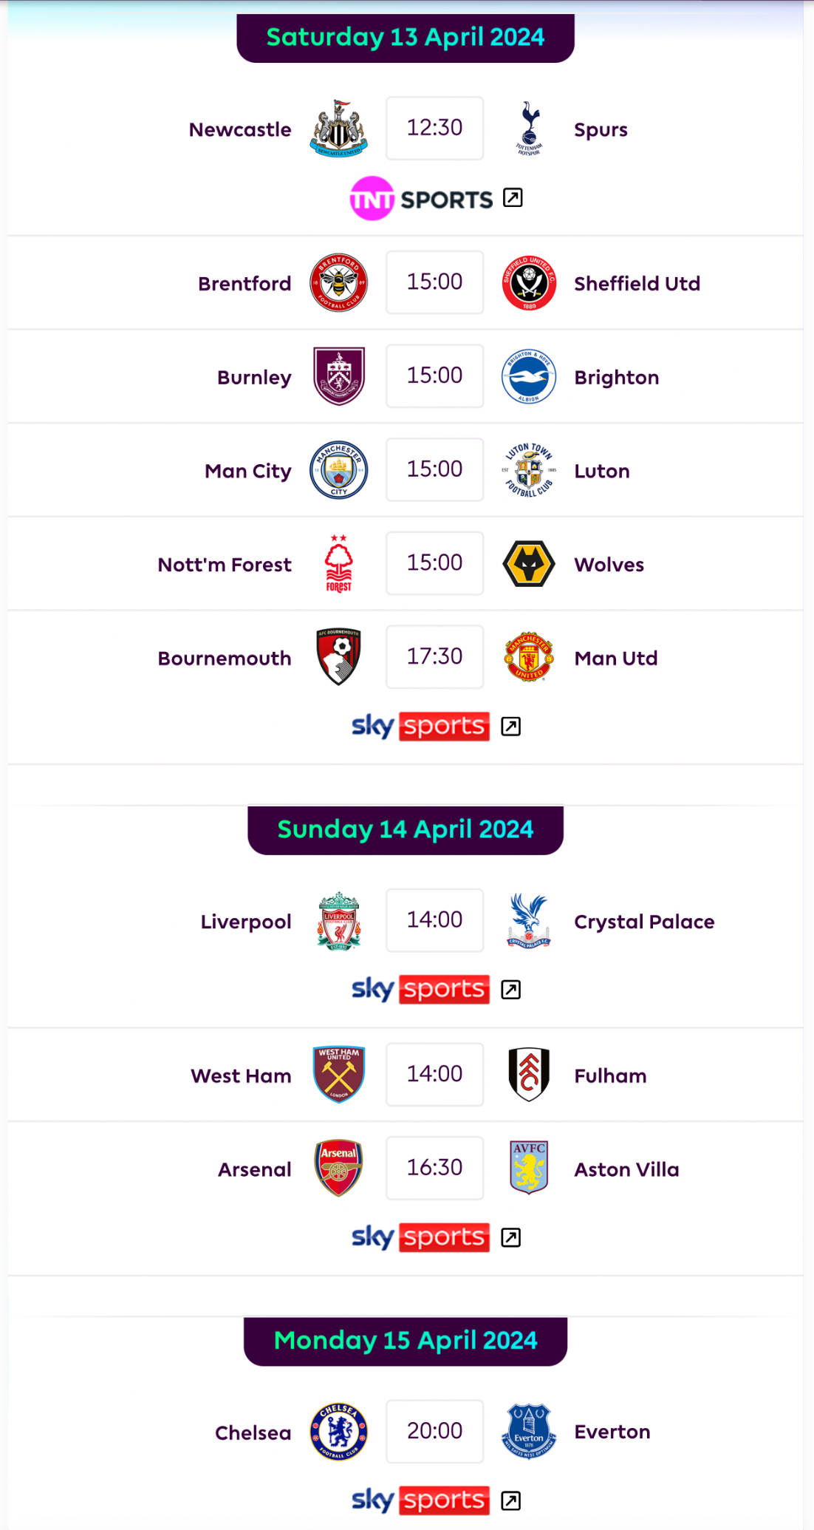Select the Nott'm Forest team name
Image resolution: width=814 pixels, height=1530 pixels.
pos(225,565)
